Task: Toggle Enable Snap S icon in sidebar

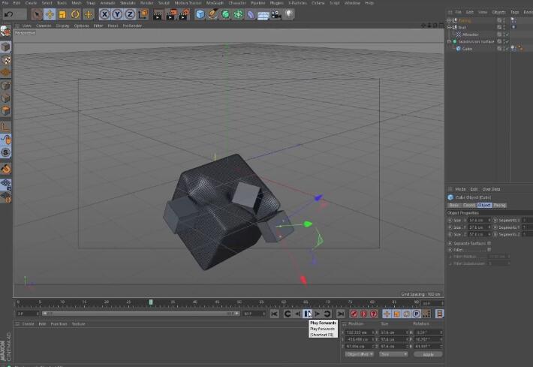Action: (5, 152)
